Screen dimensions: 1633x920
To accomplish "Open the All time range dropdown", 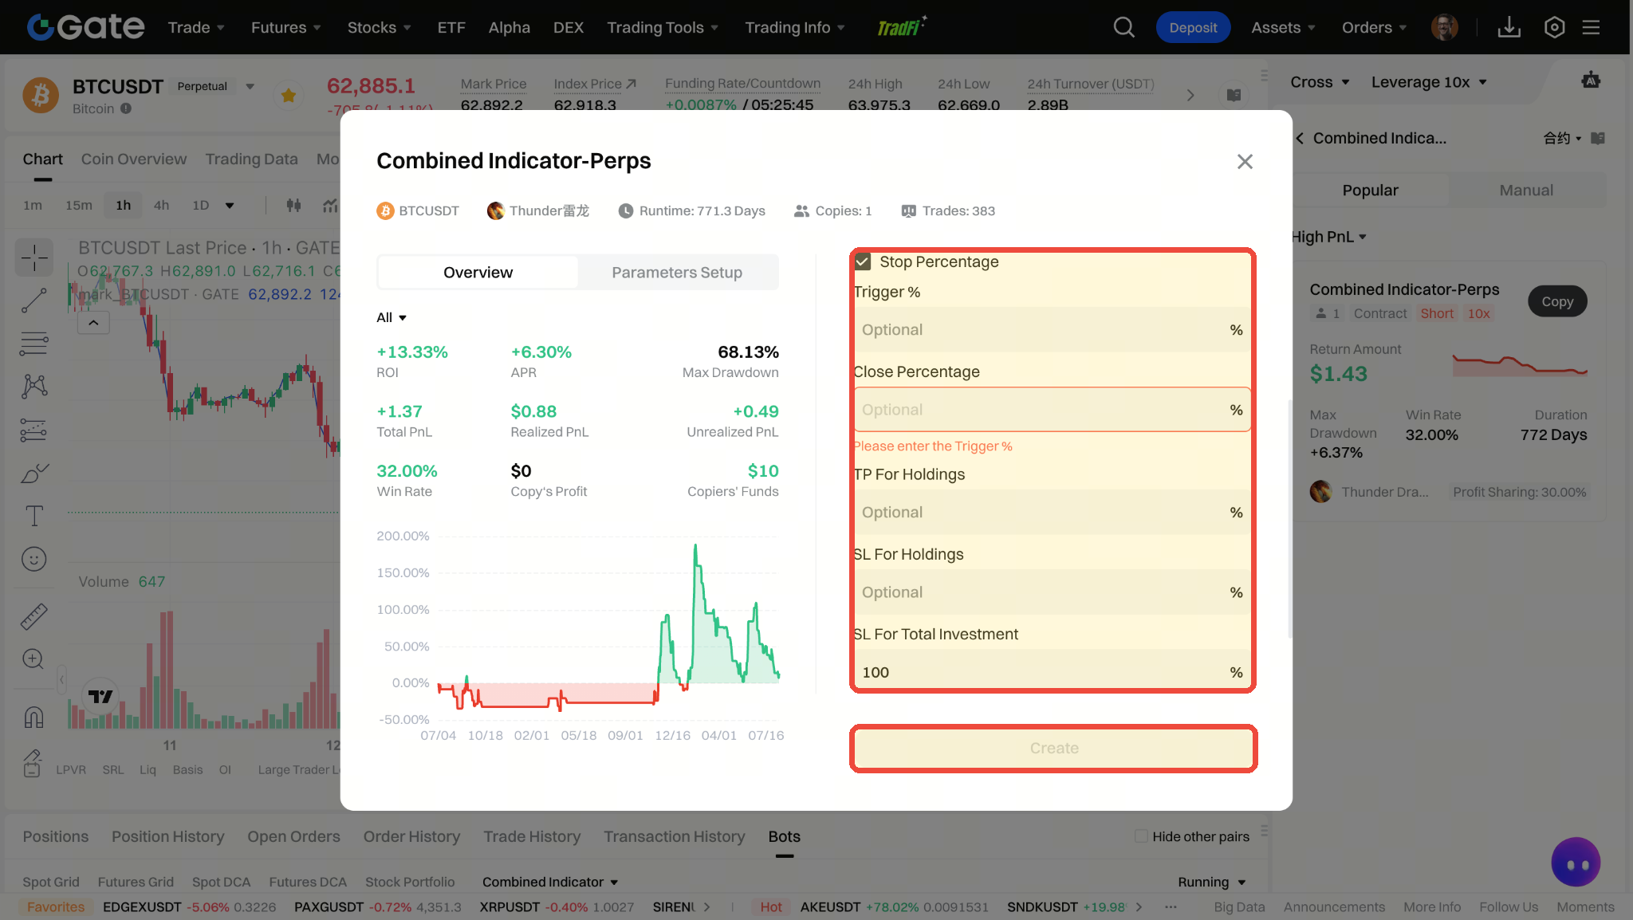I will point(392,317).
